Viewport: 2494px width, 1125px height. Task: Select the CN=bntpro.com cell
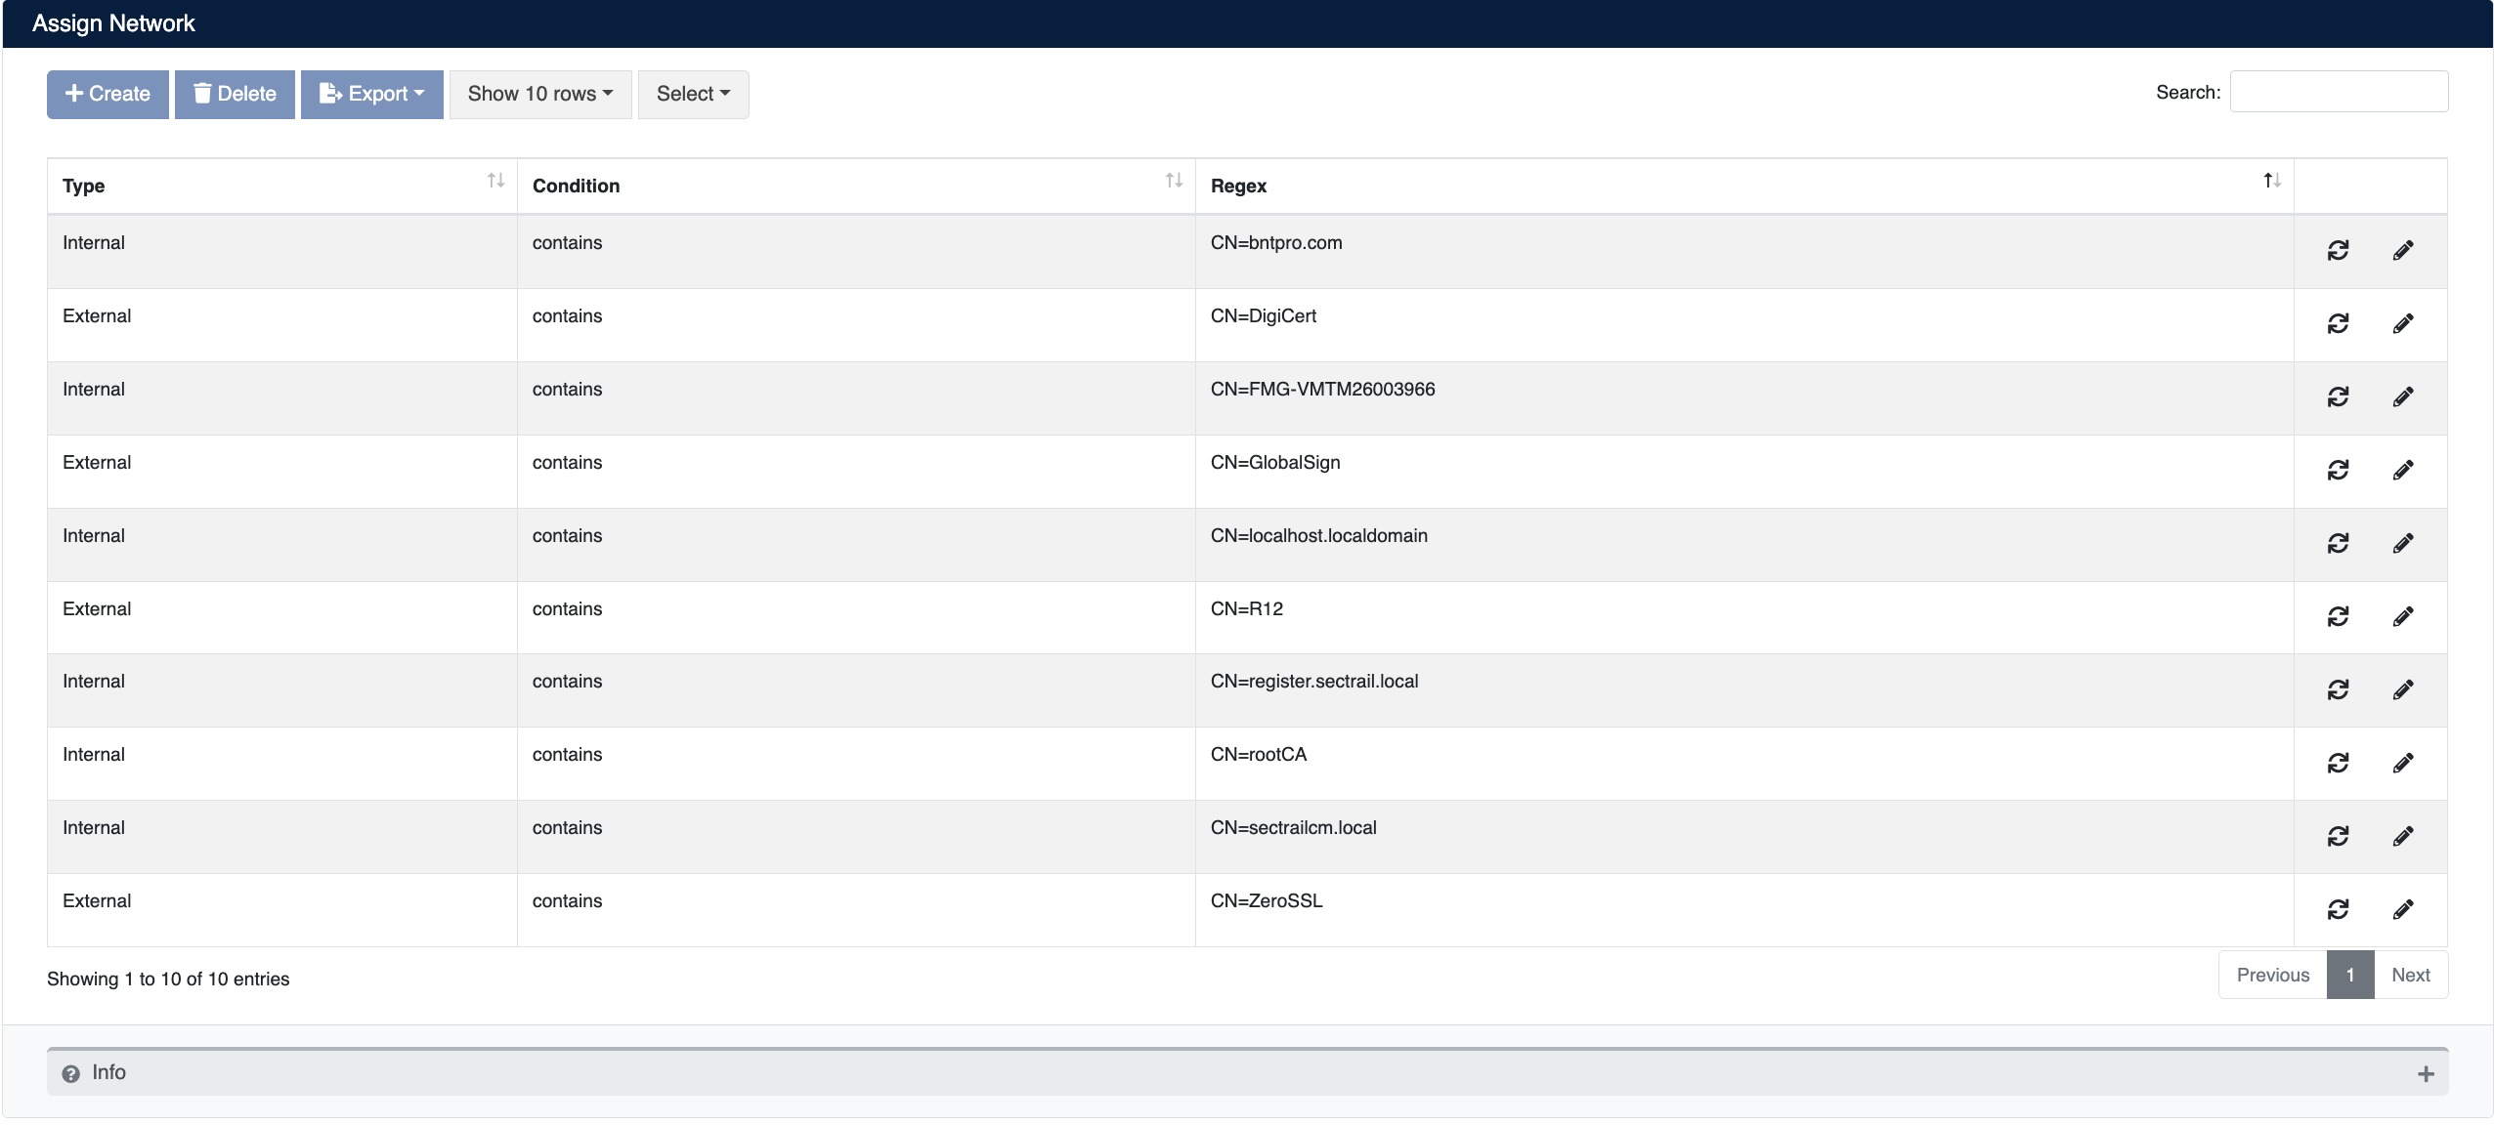click(1744, 251)
